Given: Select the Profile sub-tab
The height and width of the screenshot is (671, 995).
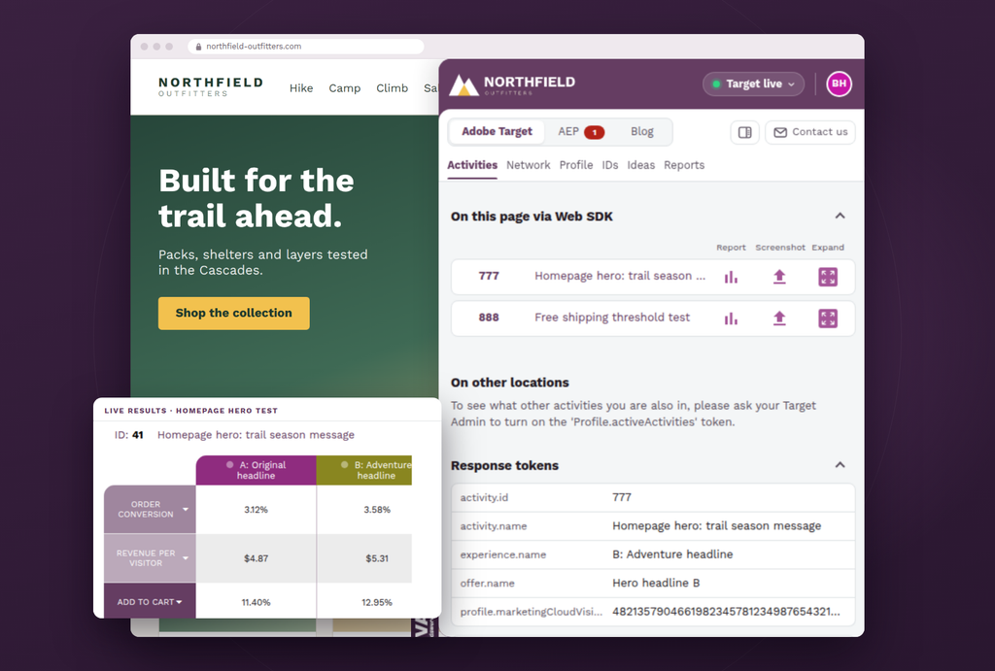Looking at the screenshot, I should pos(575,165).
